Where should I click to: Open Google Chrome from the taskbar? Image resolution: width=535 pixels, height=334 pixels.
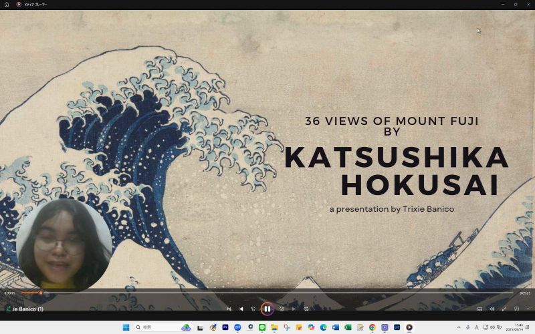click(x=372, y=327)
